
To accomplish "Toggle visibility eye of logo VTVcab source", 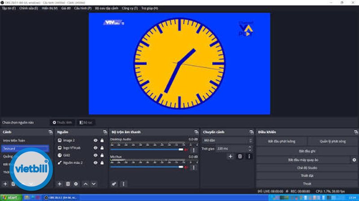I will pyautogui.click(x=96, y=148).
